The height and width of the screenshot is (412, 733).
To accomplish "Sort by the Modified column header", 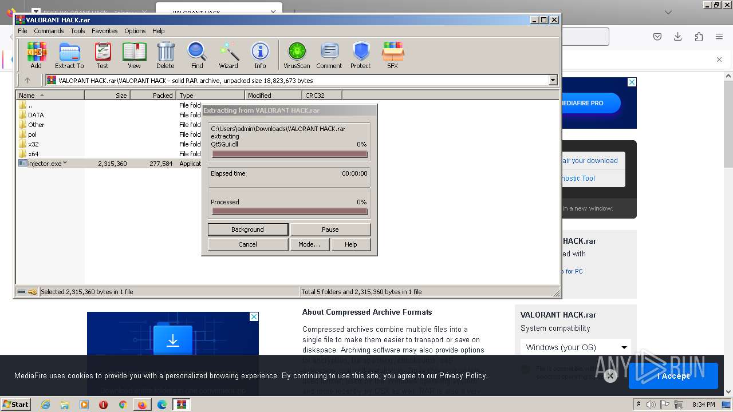I will (274, 96).
